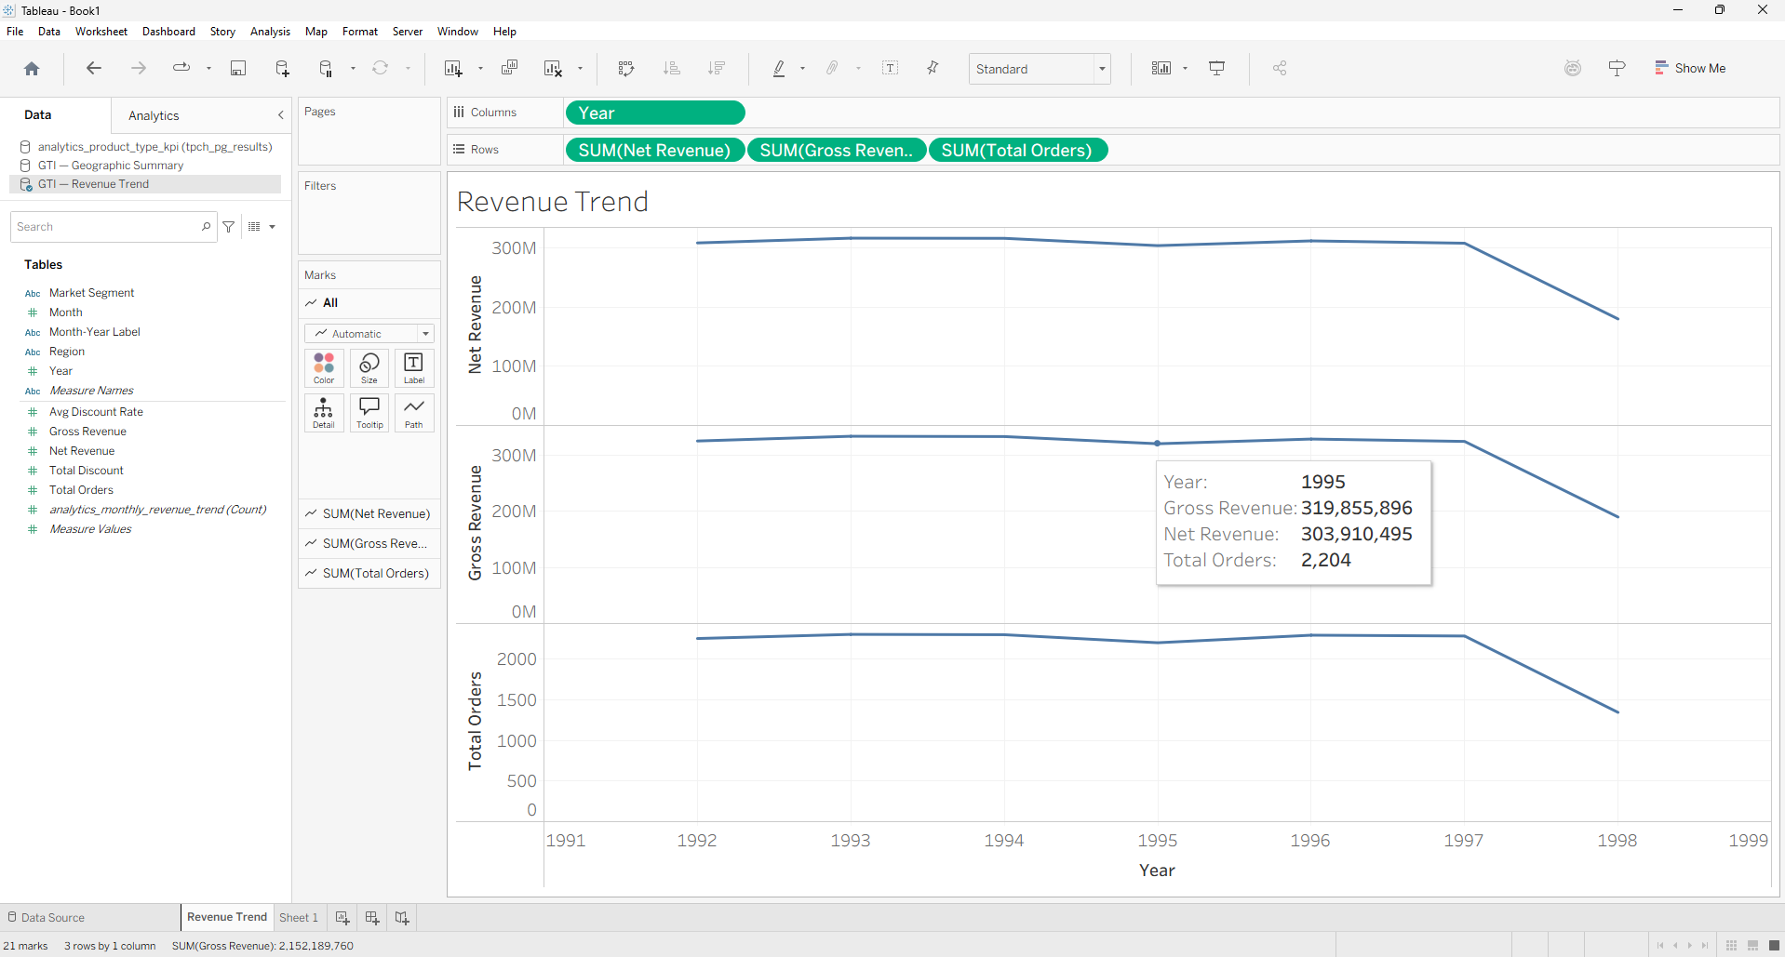Click Detail on the Marks card
The image size is (1785, 957).
324,413
